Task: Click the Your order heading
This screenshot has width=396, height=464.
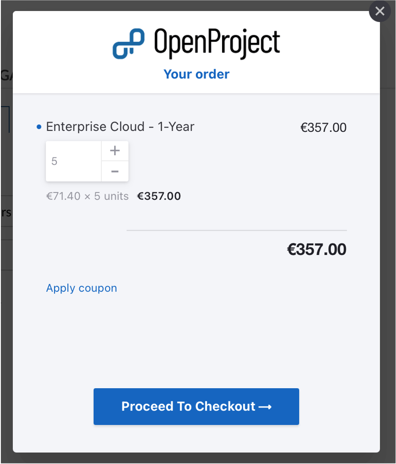Action: coord(196,74)
